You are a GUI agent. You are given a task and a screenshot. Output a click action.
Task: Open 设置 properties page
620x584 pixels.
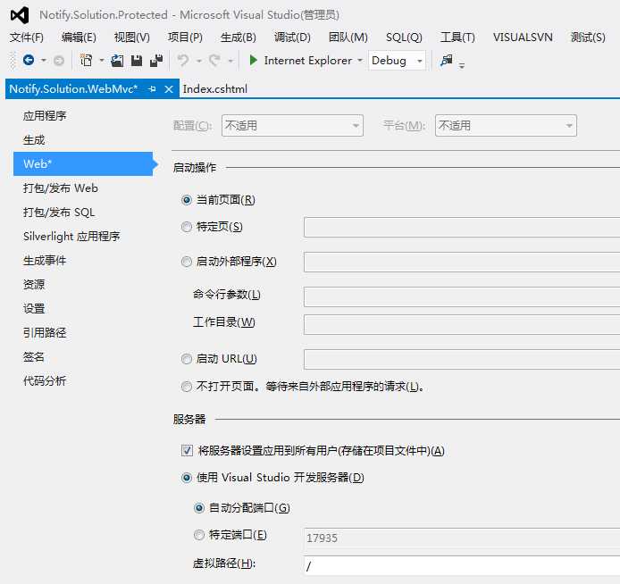coord(34,309)
